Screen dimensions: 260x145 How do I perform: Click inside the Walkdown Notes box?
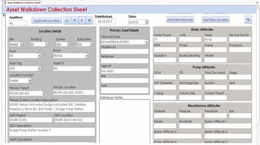tap(125, 121)
